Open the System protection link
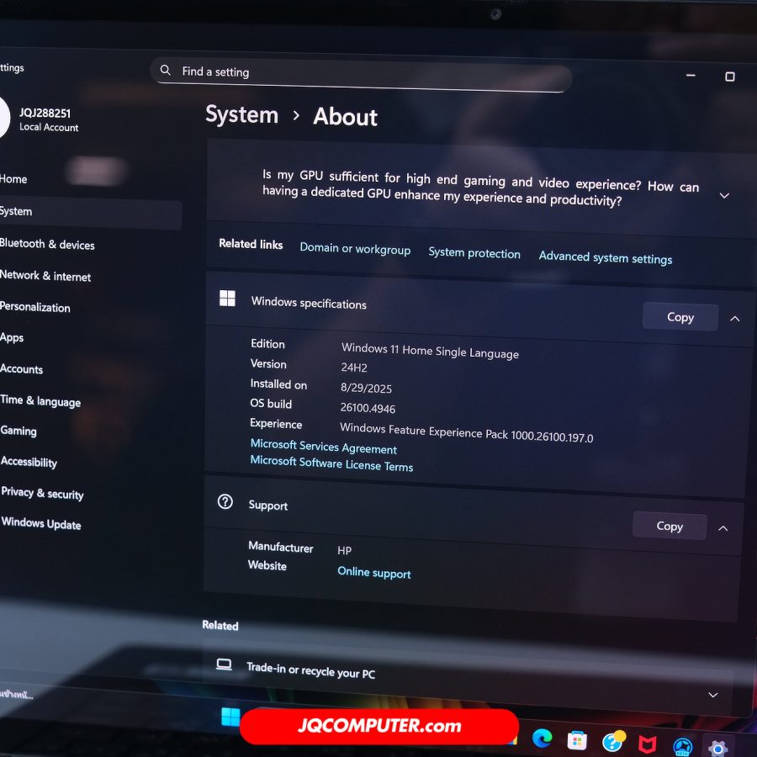The image size is (757, 757). click(474, 253)
